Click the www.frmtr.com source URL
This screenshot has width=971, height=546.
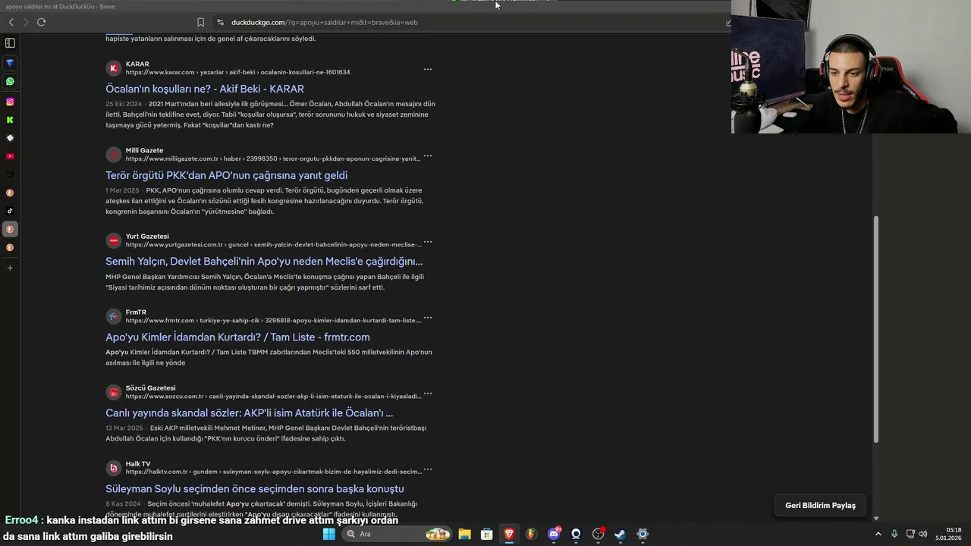point(273,321)
